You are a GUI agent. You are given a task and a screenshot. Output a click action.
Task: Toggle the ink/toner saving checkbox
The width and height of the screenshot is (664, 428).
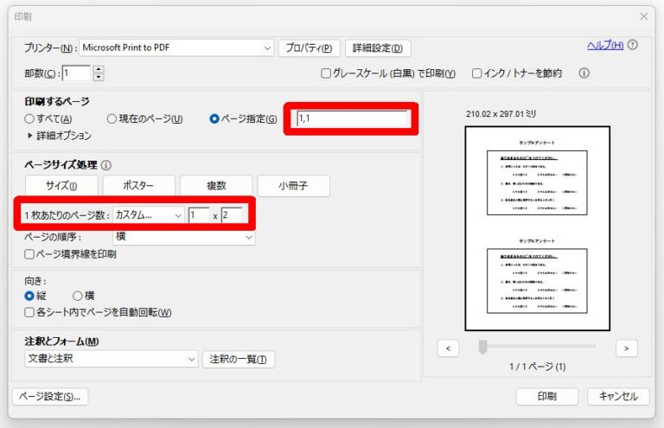point(477,73)
